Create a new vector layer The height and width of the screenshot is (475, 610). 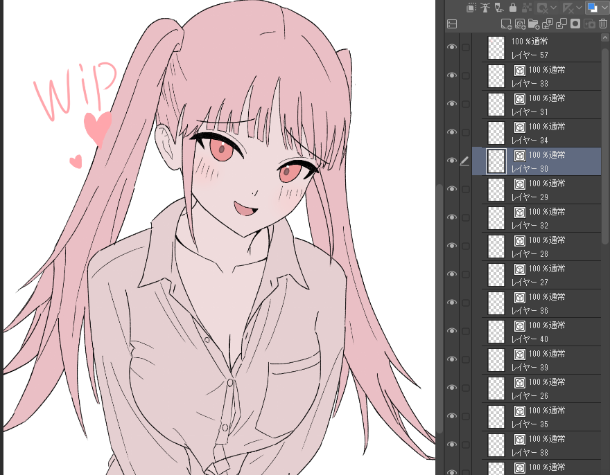[520, 24]
